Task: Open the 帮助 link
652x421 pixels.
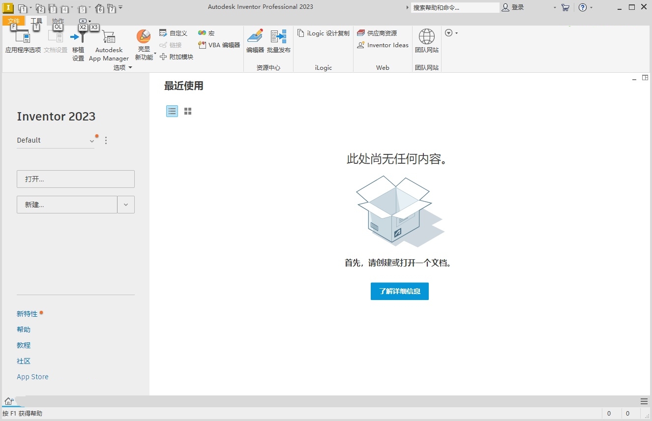Action: [x=24, y=330]
